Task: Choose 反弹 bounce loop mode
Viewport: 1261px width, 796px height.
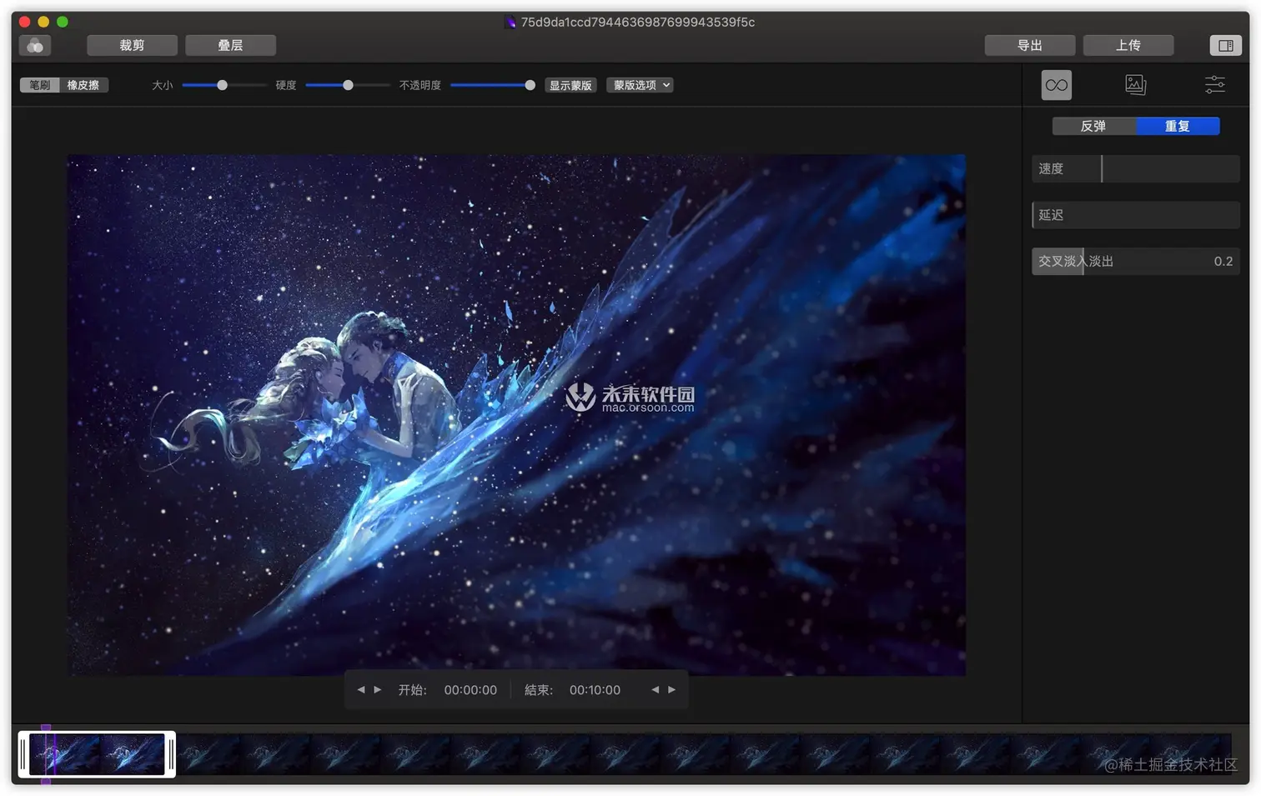Action: click(x=1093, y=126)
